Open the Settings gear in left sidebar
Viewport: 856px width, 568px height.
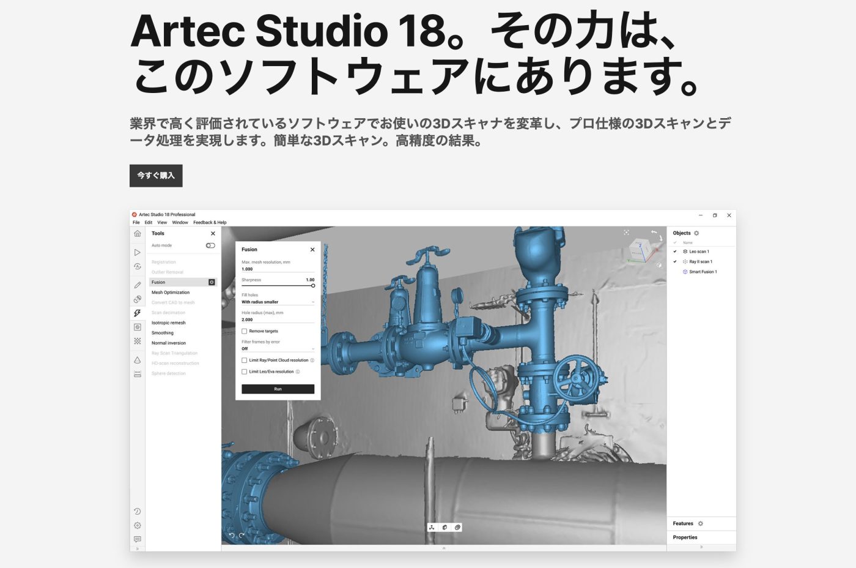pos(138,526)
